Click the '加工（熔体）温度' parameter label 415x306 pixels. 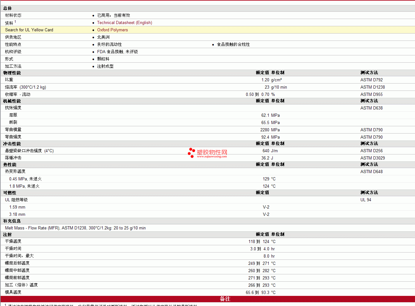pyautogui.click(x=21, y=285)
